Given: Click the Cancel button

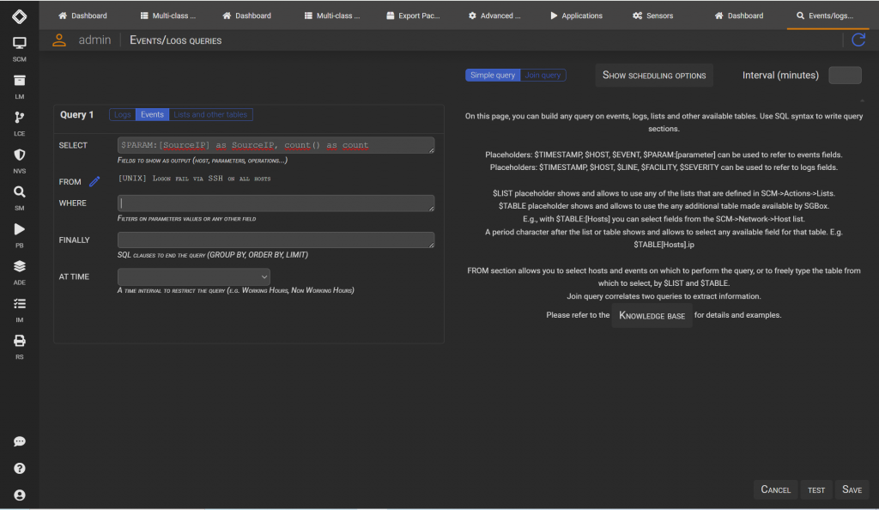Looking at the screenshot, I should [x=775, y=490].
